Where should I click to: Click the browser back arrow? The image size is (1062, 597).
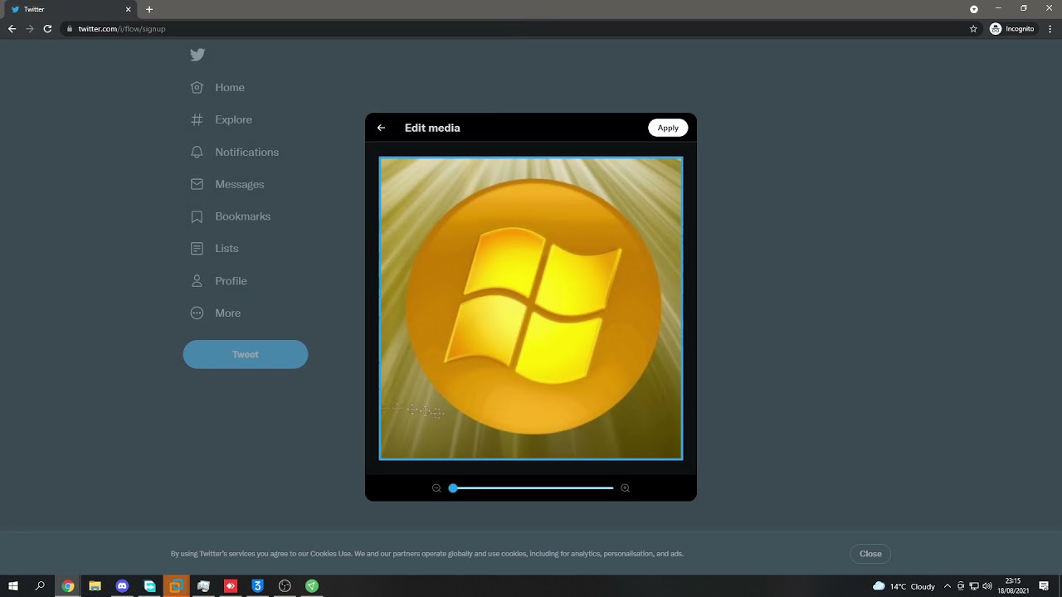(x=12, y=29)
